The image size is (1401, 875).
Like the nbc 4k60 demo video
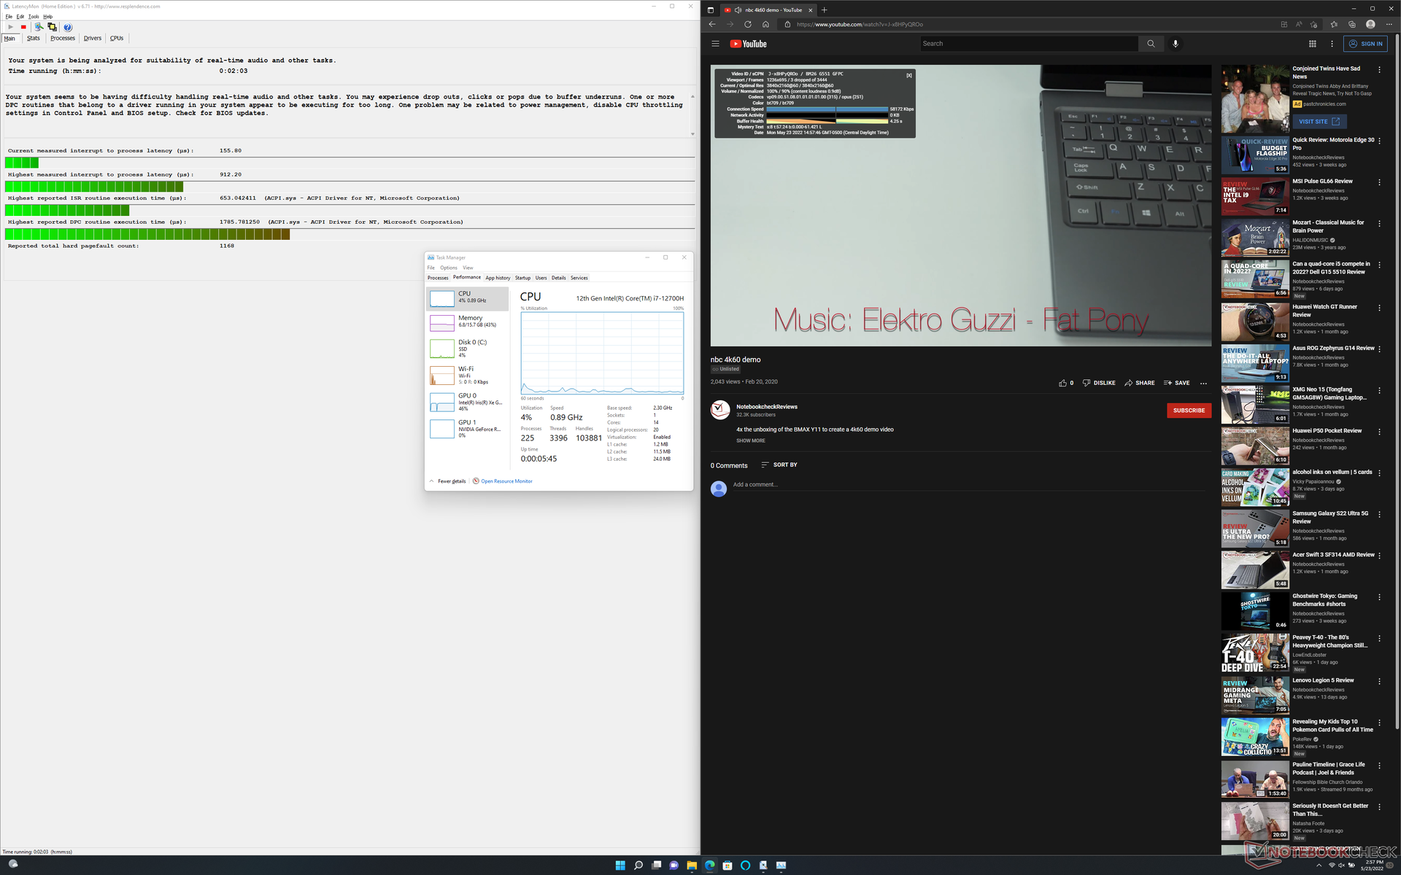point(1066,383)
